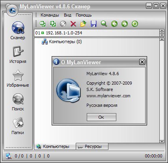Click the green forward arrow icon

pyautogui.click(x=125, y=24)
